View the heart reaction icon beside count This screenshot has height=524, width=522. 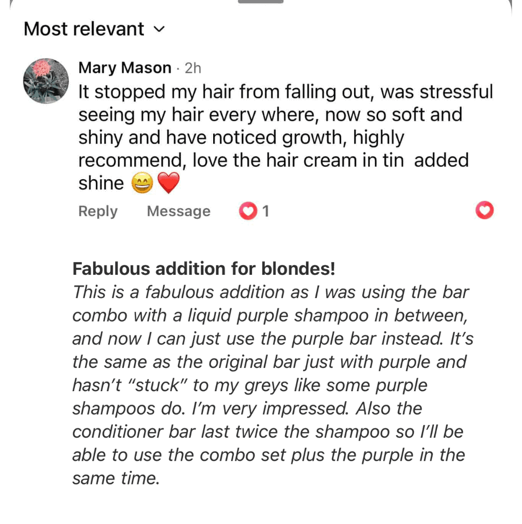click(x=247, y=211)
